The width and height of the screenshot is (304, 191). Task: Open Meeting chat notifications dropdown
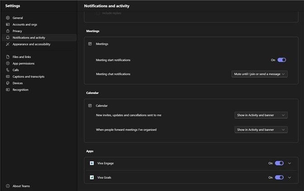coord(260,74)
